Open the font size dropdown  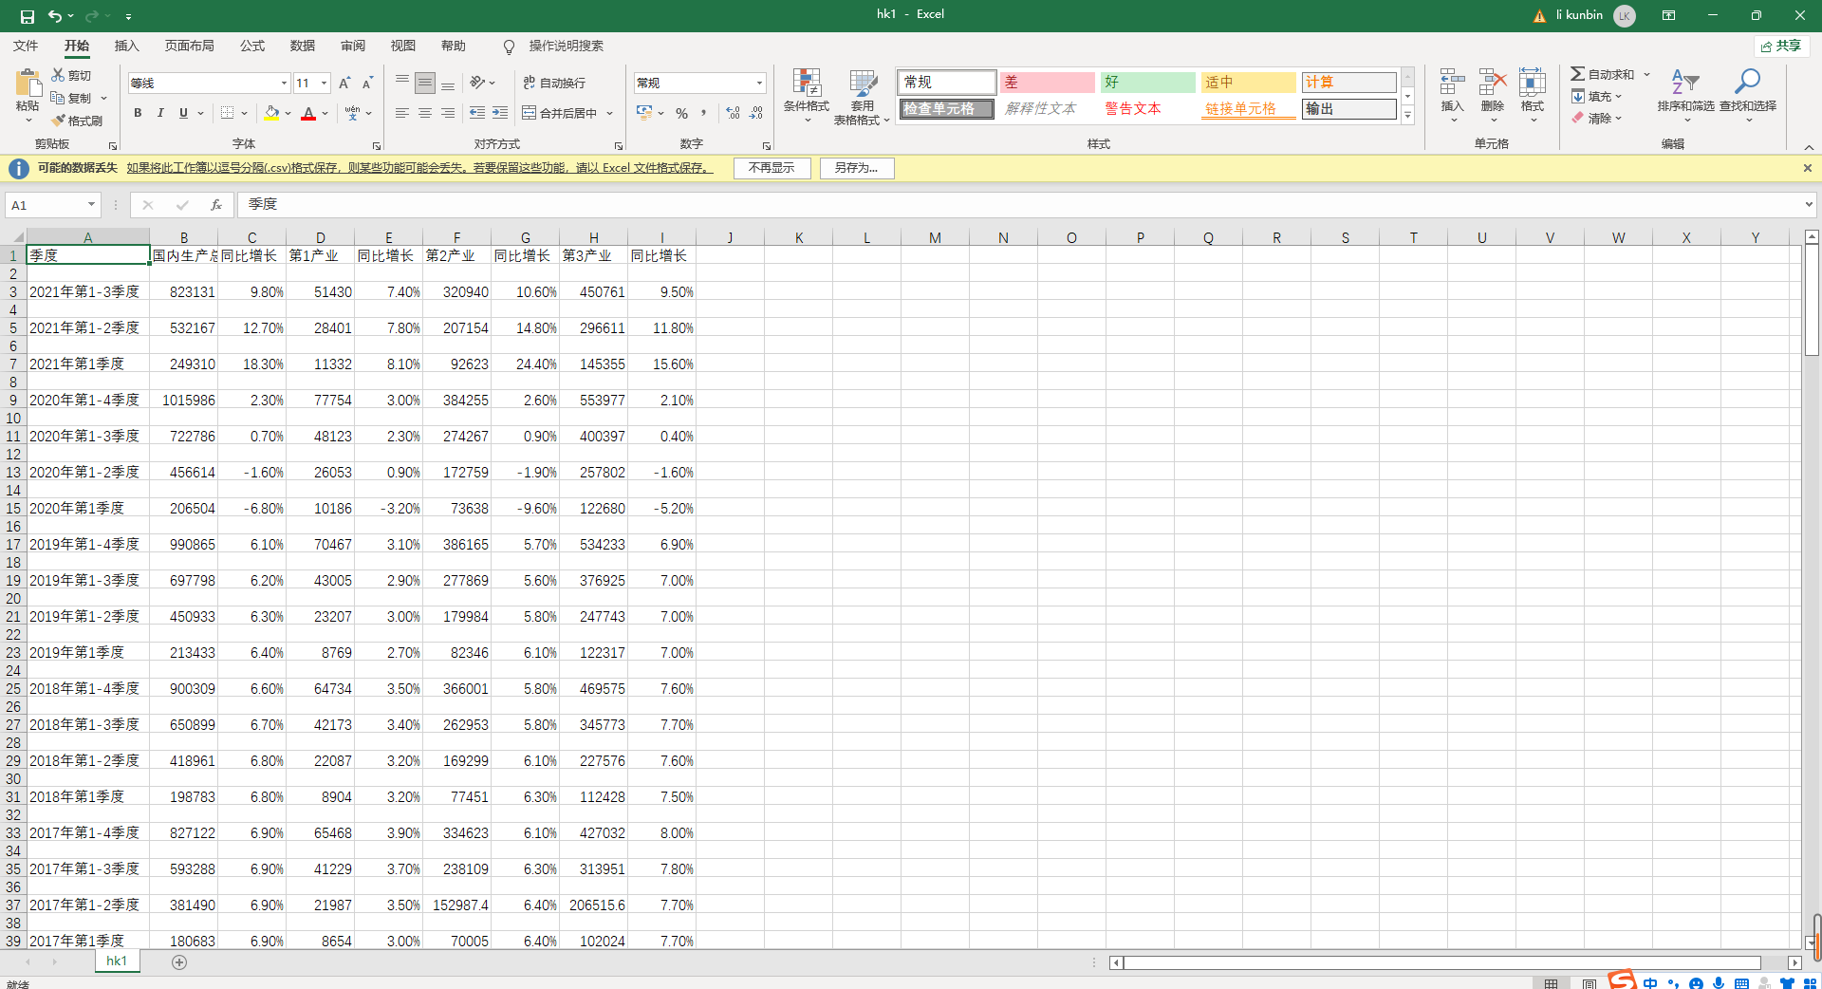325,84
